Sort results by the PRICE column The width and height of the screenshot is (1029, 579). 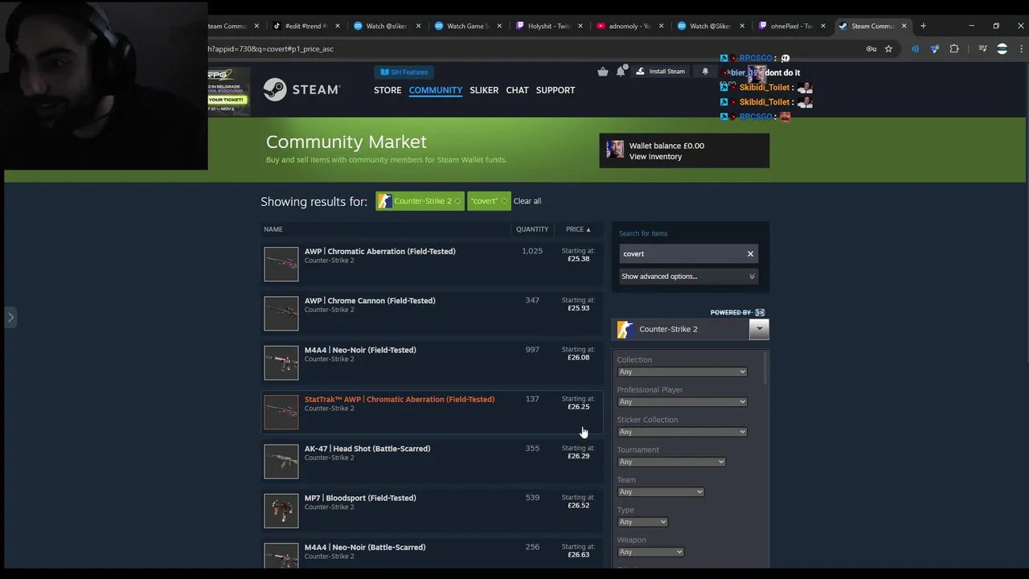[578, 229]
